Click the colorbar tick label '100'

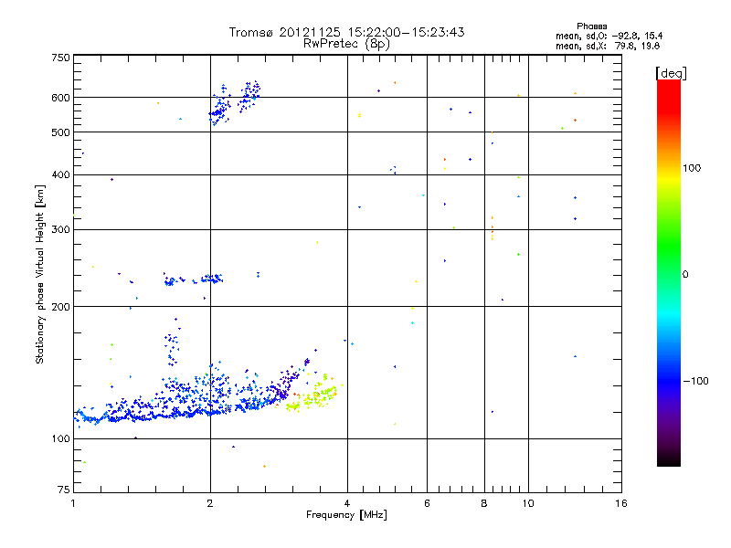coord(692,168)
